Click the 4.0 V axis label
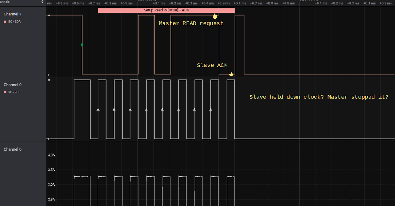 pyautogui.click(x=52, y=155)
